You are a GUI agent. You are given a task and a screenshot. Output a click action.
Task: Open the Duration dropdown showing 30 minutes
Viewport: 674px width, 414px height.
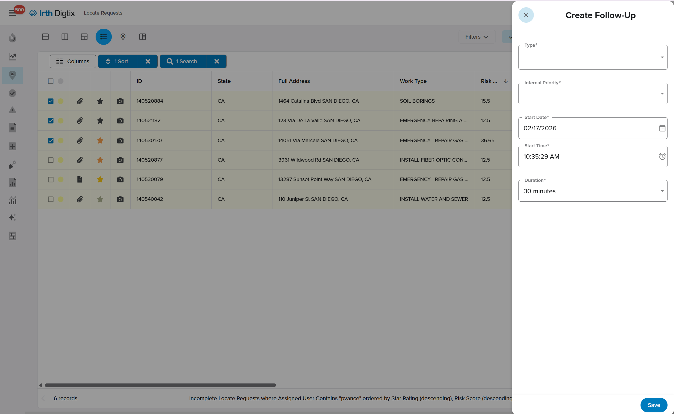coord(592,191)
